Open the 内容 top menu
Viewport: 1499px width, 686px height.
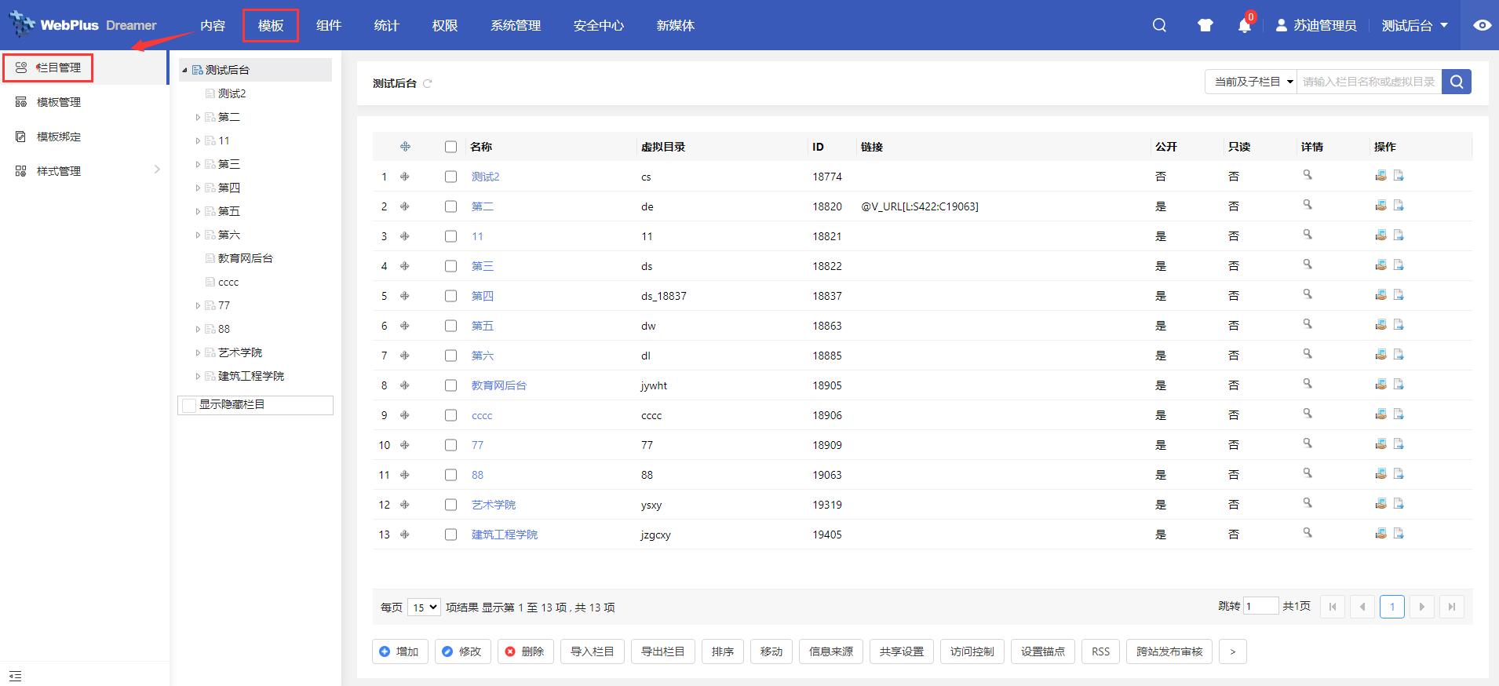pyautogui.click(x=213, y=25)
